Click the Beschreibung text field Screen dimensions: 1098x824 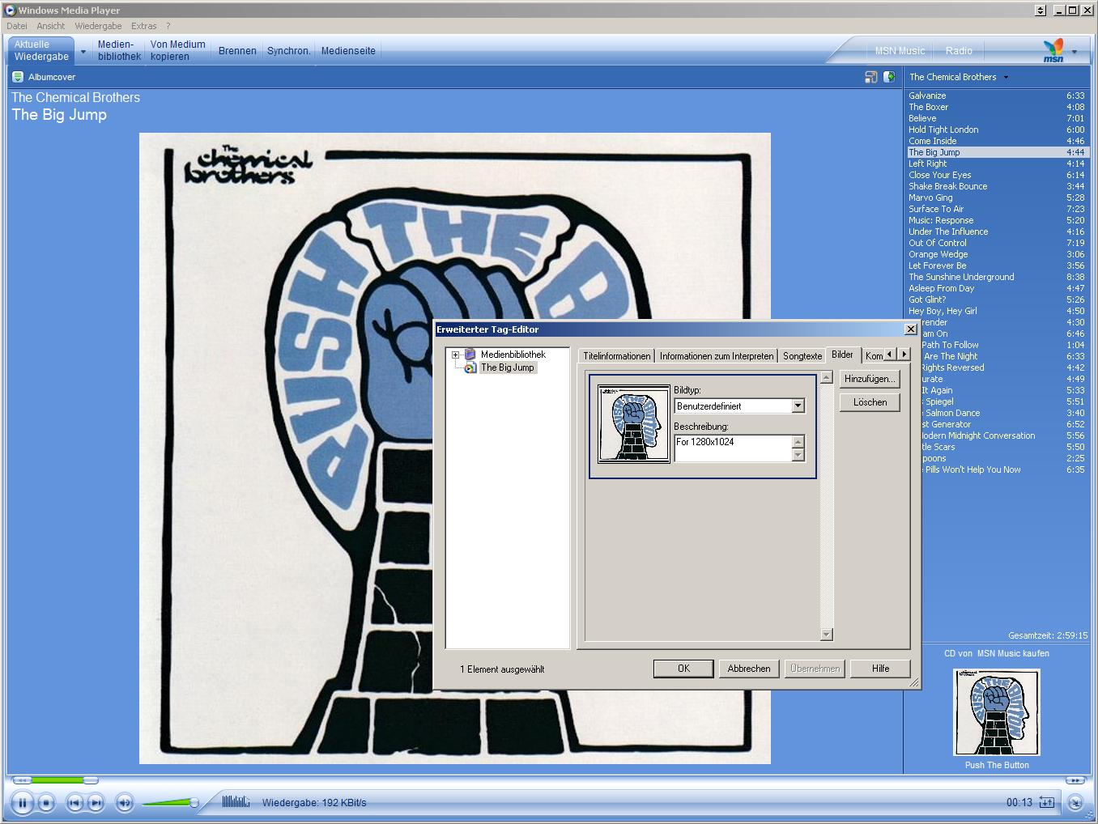click(734, 448)
